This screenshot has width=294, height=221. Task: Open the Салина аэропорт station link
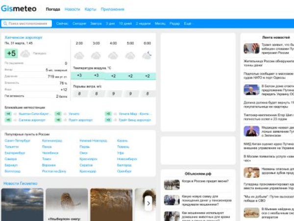(x=32, y=120)
